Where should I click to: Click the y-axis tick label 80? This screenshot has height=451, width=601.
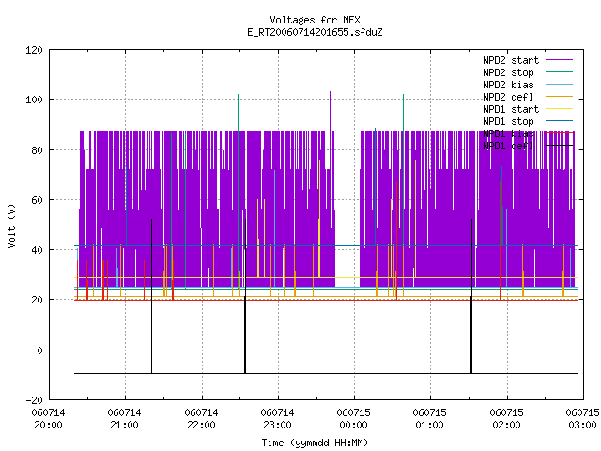tap(38, 150)
